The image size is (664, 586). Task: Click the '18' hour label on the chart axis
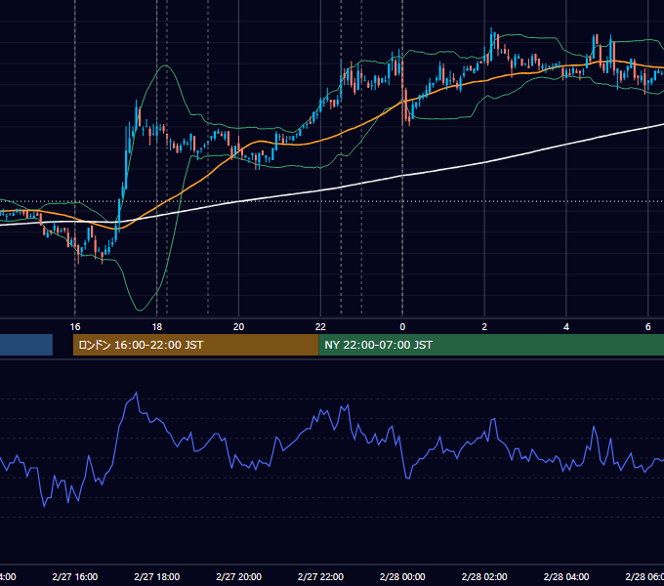(x=156, y=326)
